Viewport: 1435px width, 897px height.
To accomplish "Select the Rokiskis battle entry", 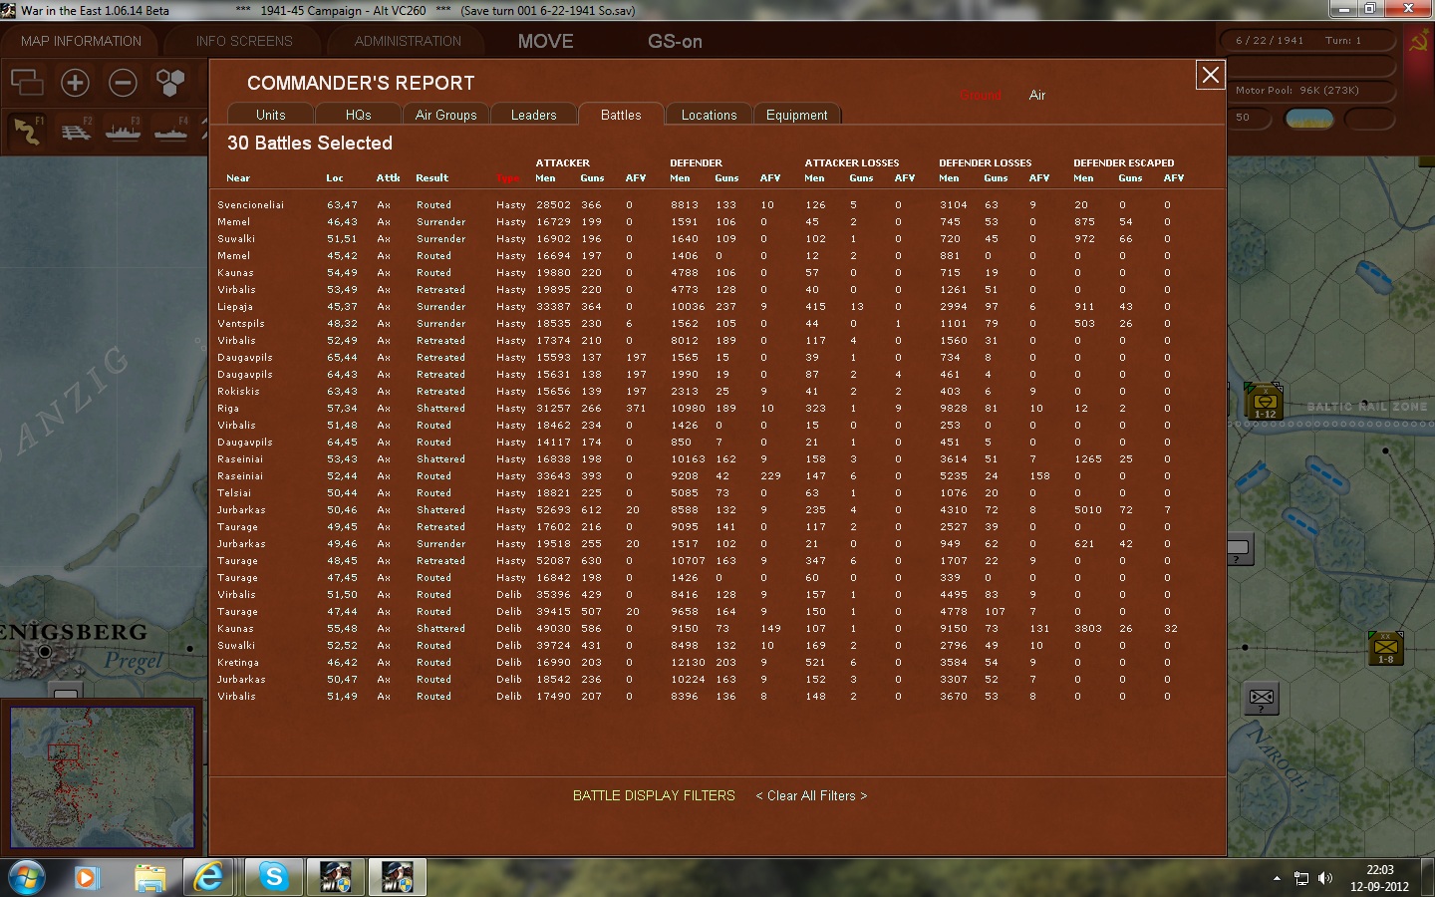I will [x=238, y=391].
